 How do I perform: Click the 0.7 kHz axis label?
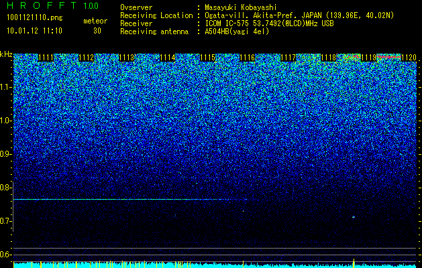(x=5, y=221)
